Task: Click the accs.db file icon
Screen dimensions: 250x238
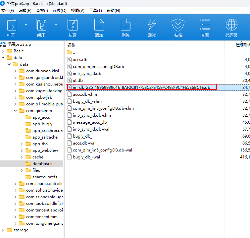Action: 69,60
